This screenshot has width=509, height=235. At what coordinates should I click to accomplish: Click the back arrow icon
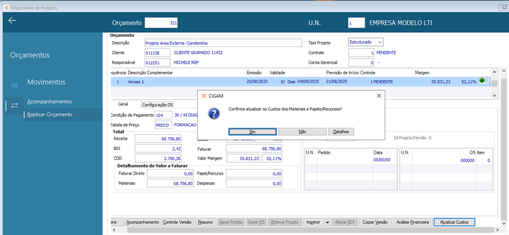tap(12, 21)
